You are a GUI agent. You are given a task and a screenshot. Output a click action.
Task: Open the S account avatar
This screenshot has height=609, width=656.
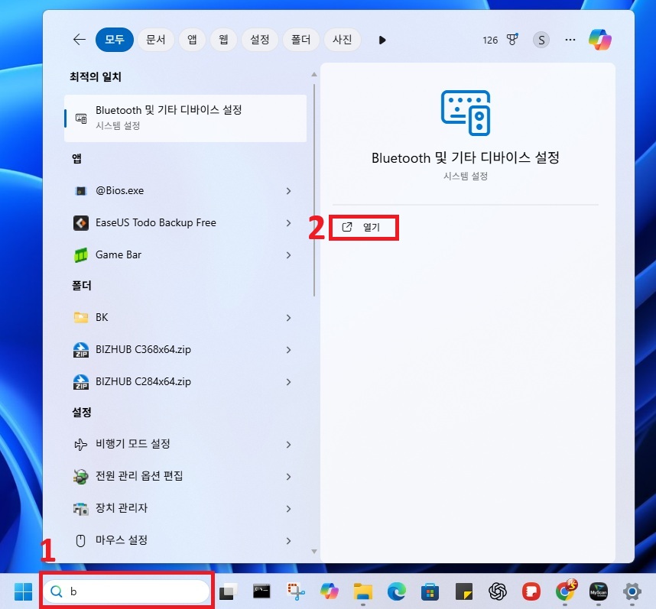(541, 40)
